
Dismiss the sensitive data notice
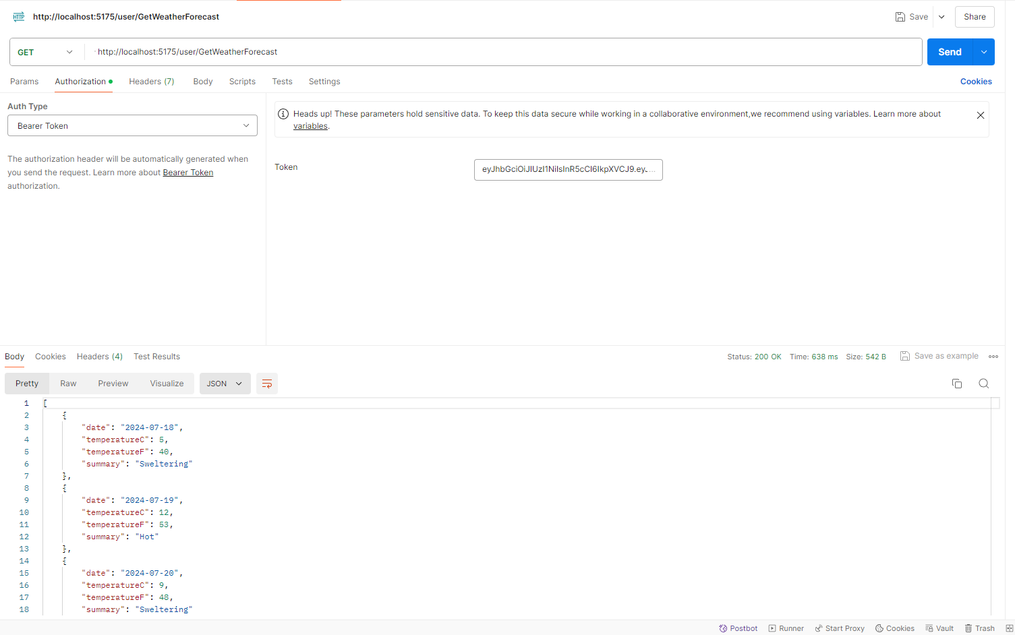981,115
